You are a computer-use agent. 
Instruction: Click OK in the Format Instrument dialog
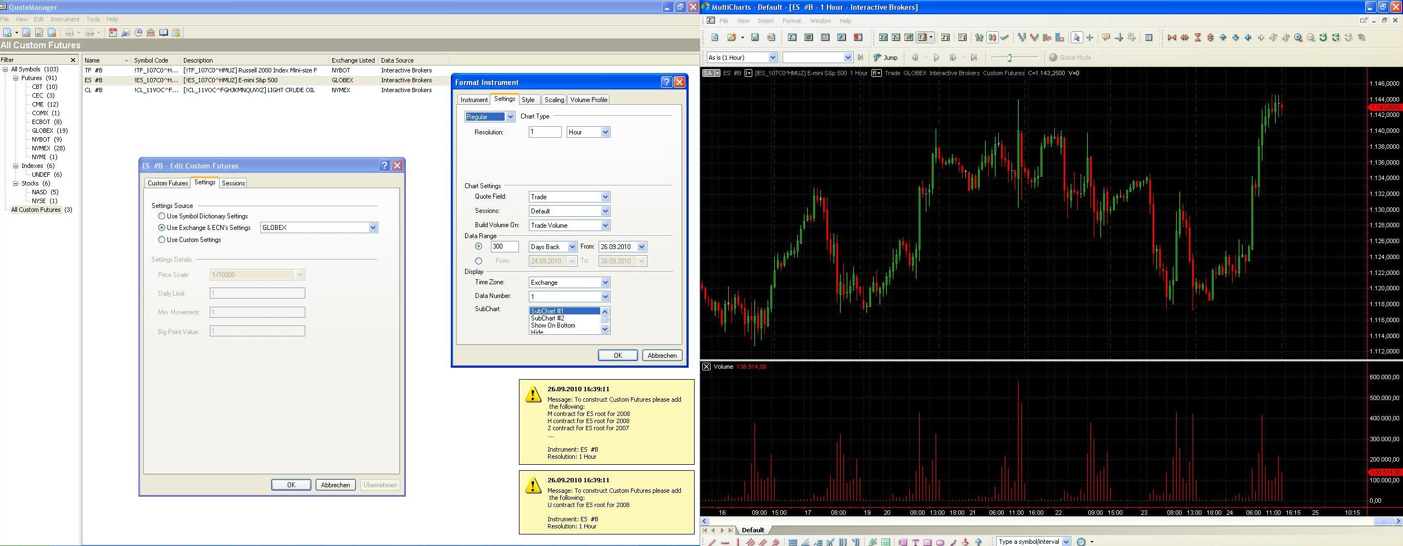pyautogui.click(x=618, y=356)
